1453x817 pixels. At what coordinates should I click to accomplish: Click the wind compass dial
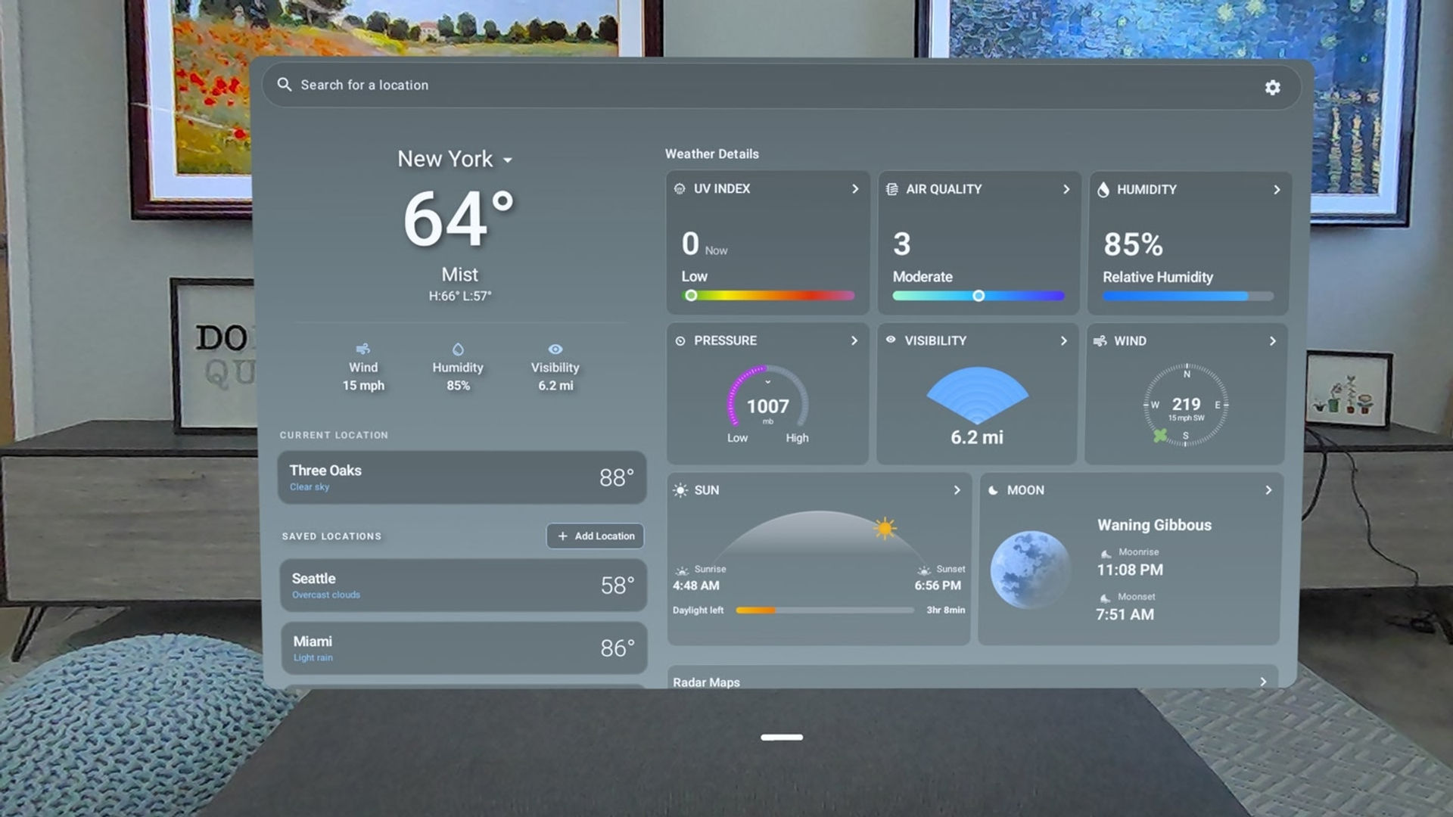(1186, 405)
